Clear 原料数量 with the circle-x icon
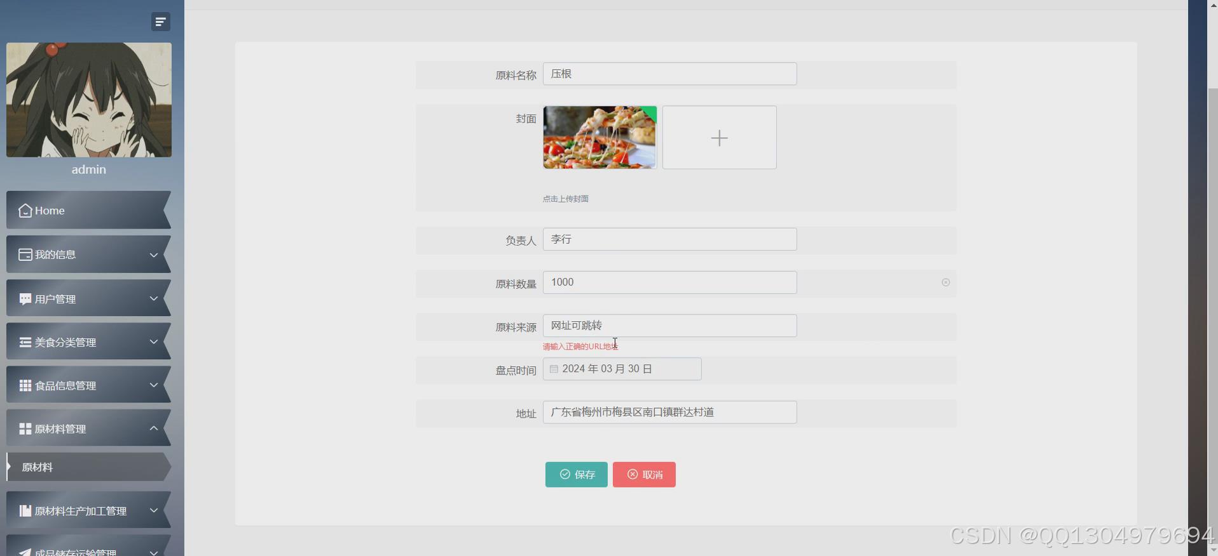The height and width of the screenshot is (556, 1218). click(945, 282)
